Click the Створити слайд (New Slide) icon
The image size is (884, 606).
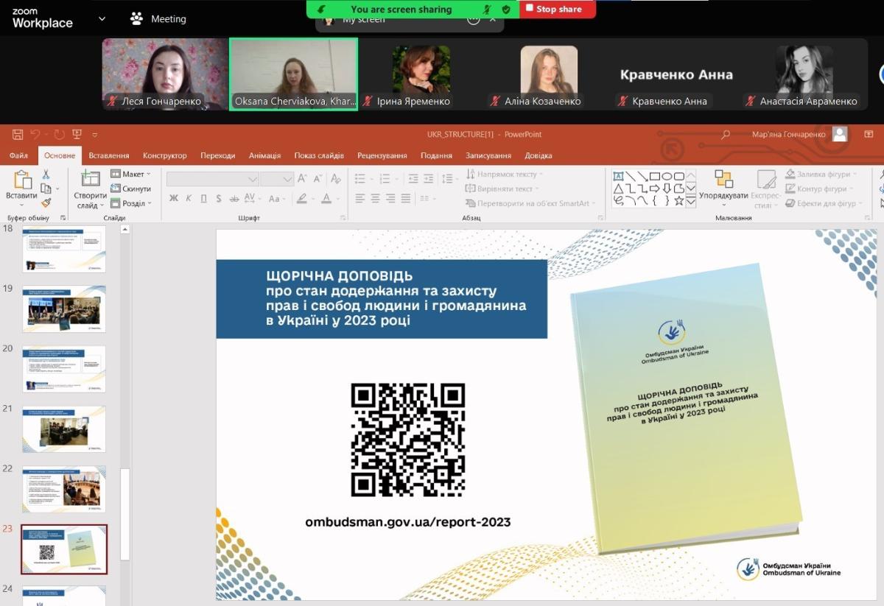tap(90, 179)
